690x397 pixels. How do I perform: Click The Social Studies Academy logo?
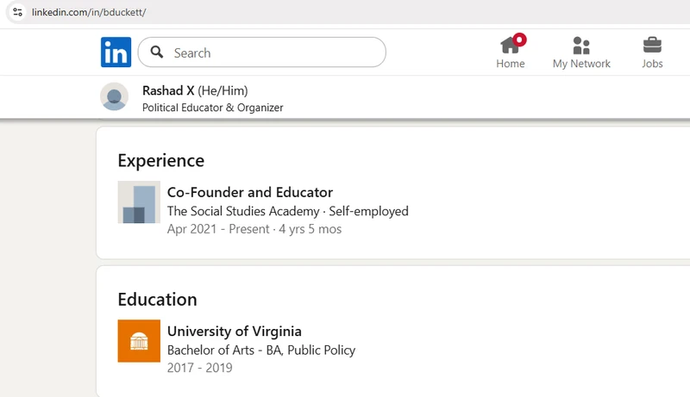pos(139,202)
